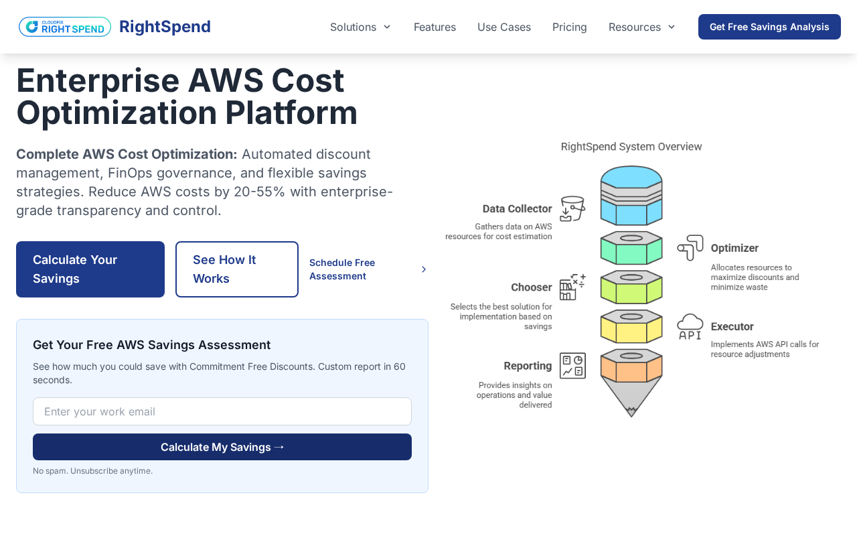Click the arrow beside Schedule Free Assessment
This screenshot has width=857, height=536.
[x=424, y=269]
